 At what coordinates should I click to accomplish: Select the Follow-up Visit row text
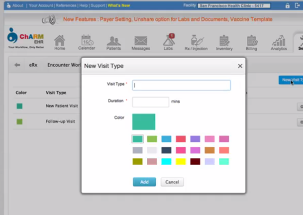[x=60, y=121]
